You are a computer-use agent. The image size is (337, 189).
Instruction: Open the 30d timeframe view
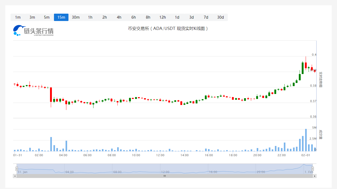[220, 17]
